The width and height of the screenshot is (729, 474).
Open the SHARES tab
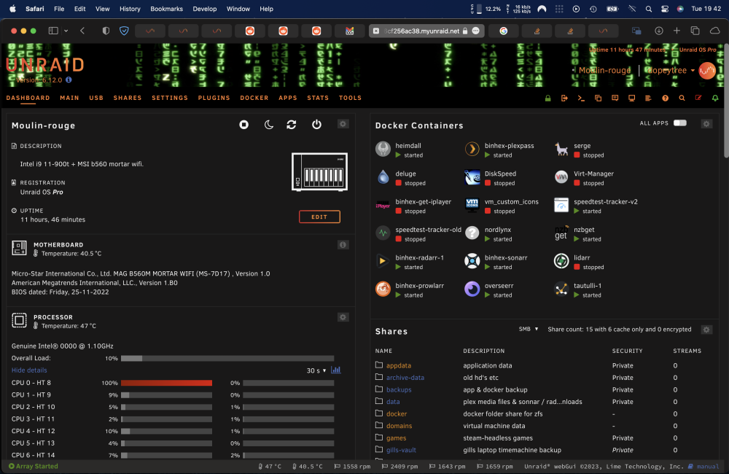point(128,98)
